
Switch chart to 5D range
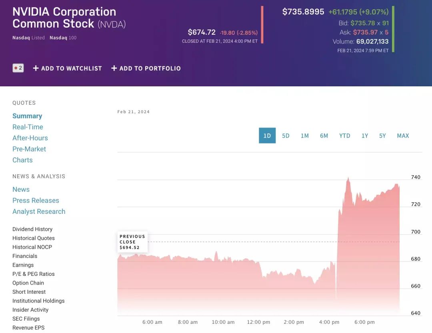(286, 136)
